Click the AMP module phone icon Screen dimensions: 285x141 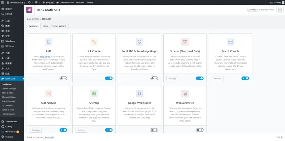48,42
